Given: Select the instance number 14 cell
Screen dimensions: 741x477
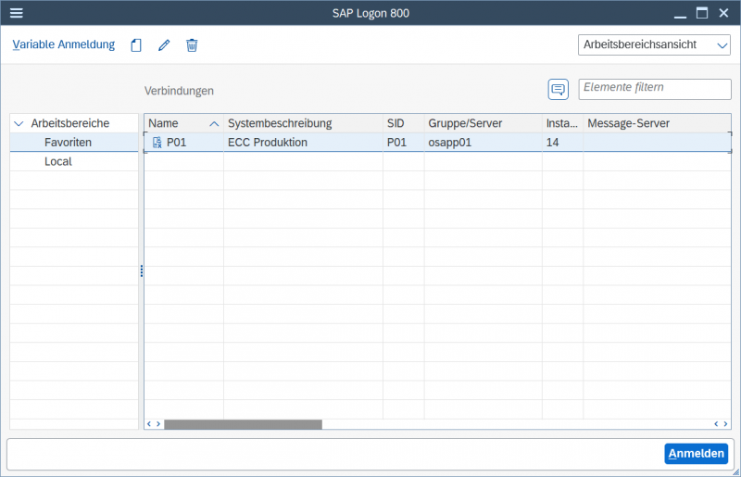Looking at the screenshot, I should click(562, 143).
